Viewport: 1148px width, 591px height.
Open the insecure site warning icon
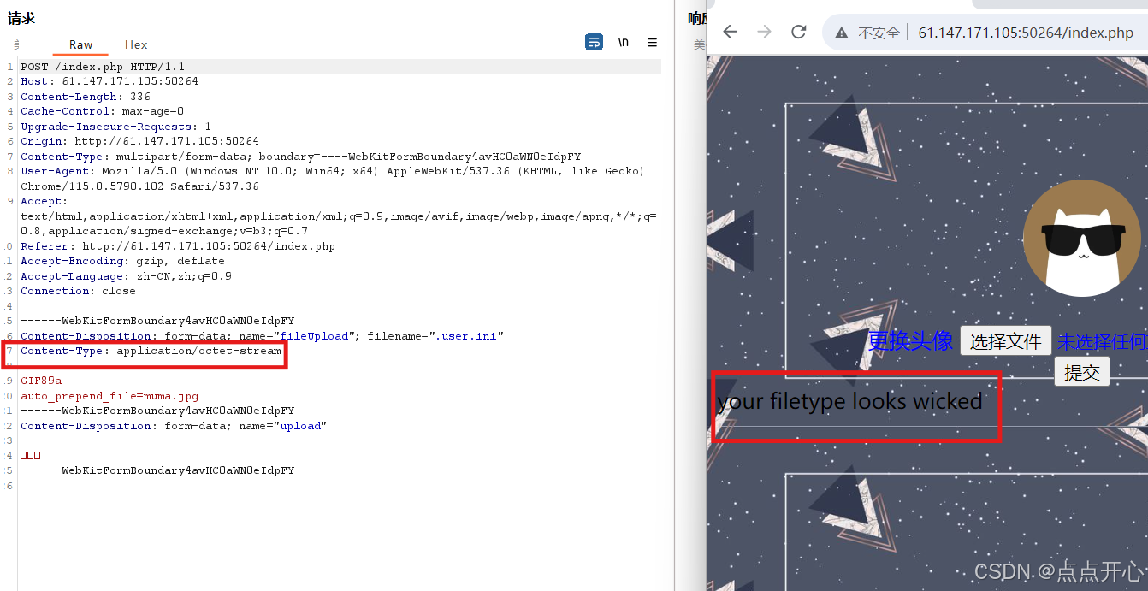coord(842,33)
